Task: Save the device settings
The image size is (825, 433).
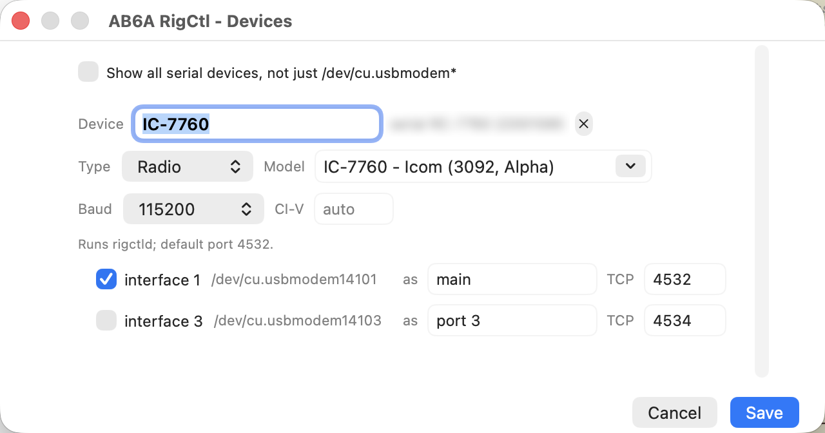Action: [x=764, y=412]
